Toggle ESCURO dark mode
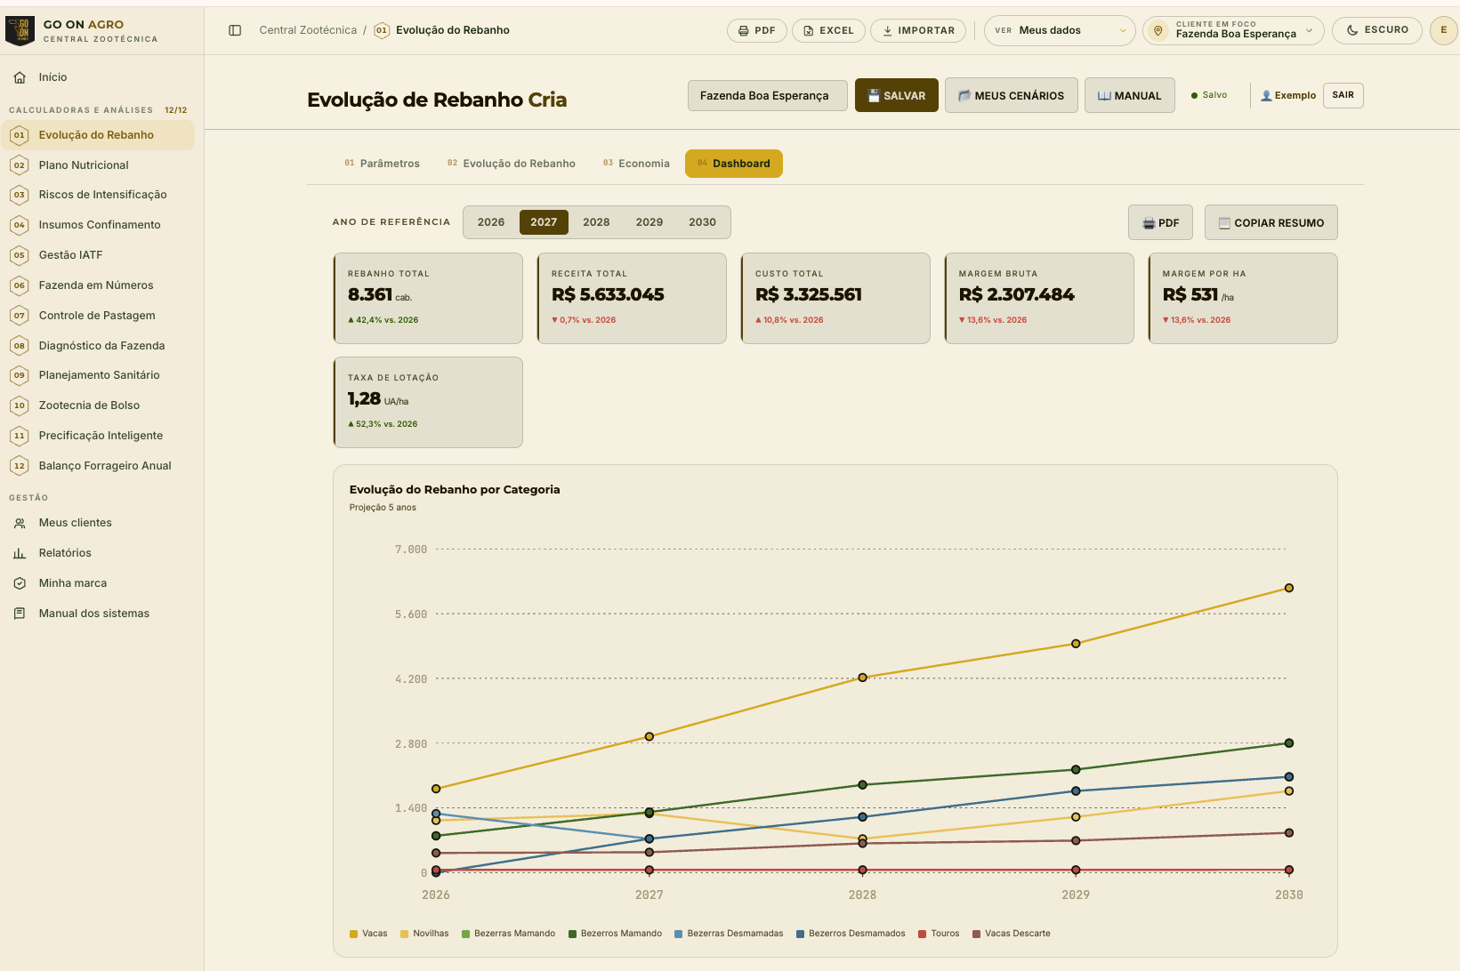Image resolution: width=1460 pixels, height=971 pixels. point(1377,30)
